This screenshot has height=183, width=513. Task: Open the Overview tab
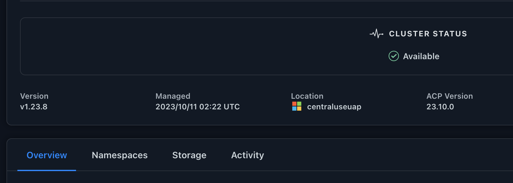tap(47, 155)
